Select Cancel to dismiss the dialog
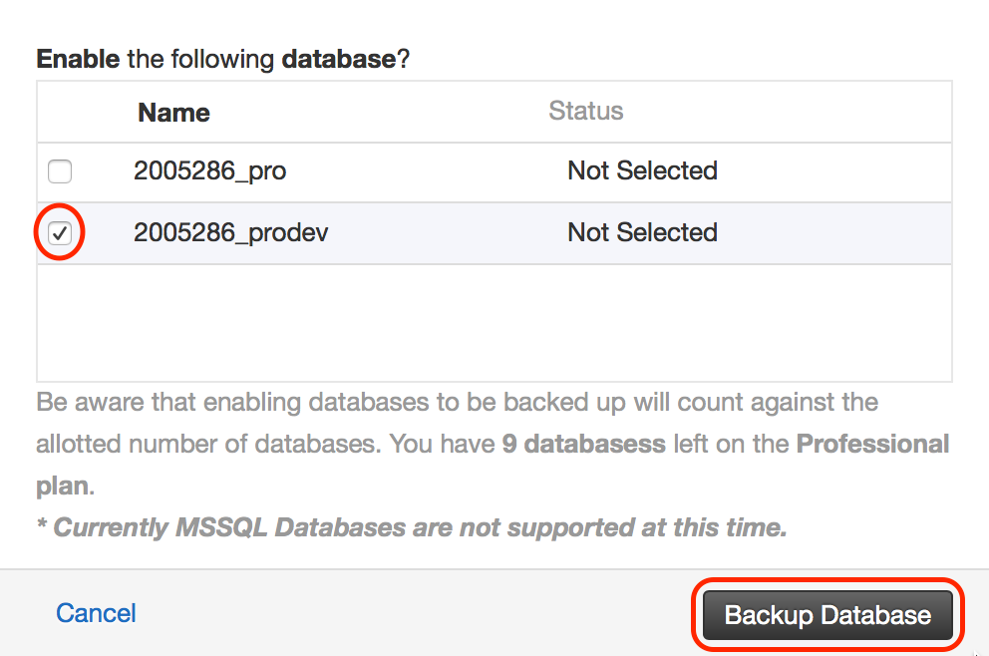This screenshot has height=656, width=989. coord(96,614)
